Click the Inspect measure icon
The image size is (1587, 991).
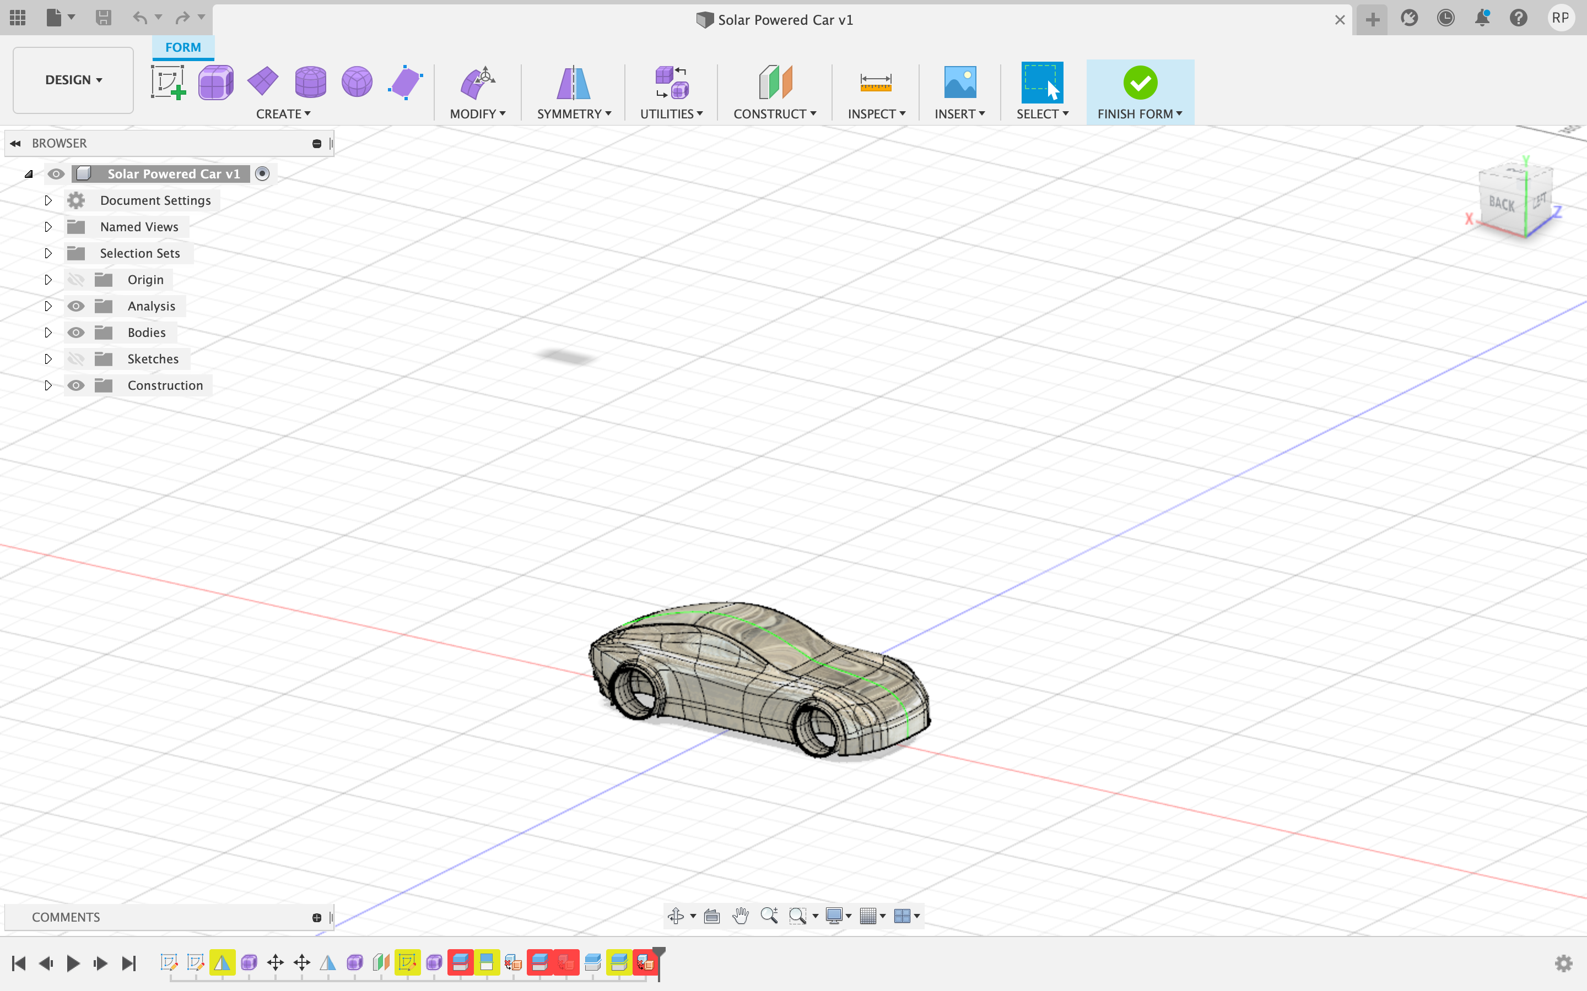876,83
